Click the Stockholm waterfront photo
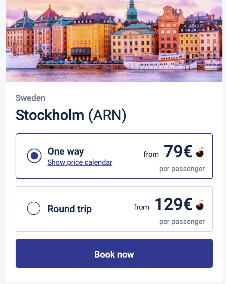Screen dimensions: 226x284 [114, 41]
